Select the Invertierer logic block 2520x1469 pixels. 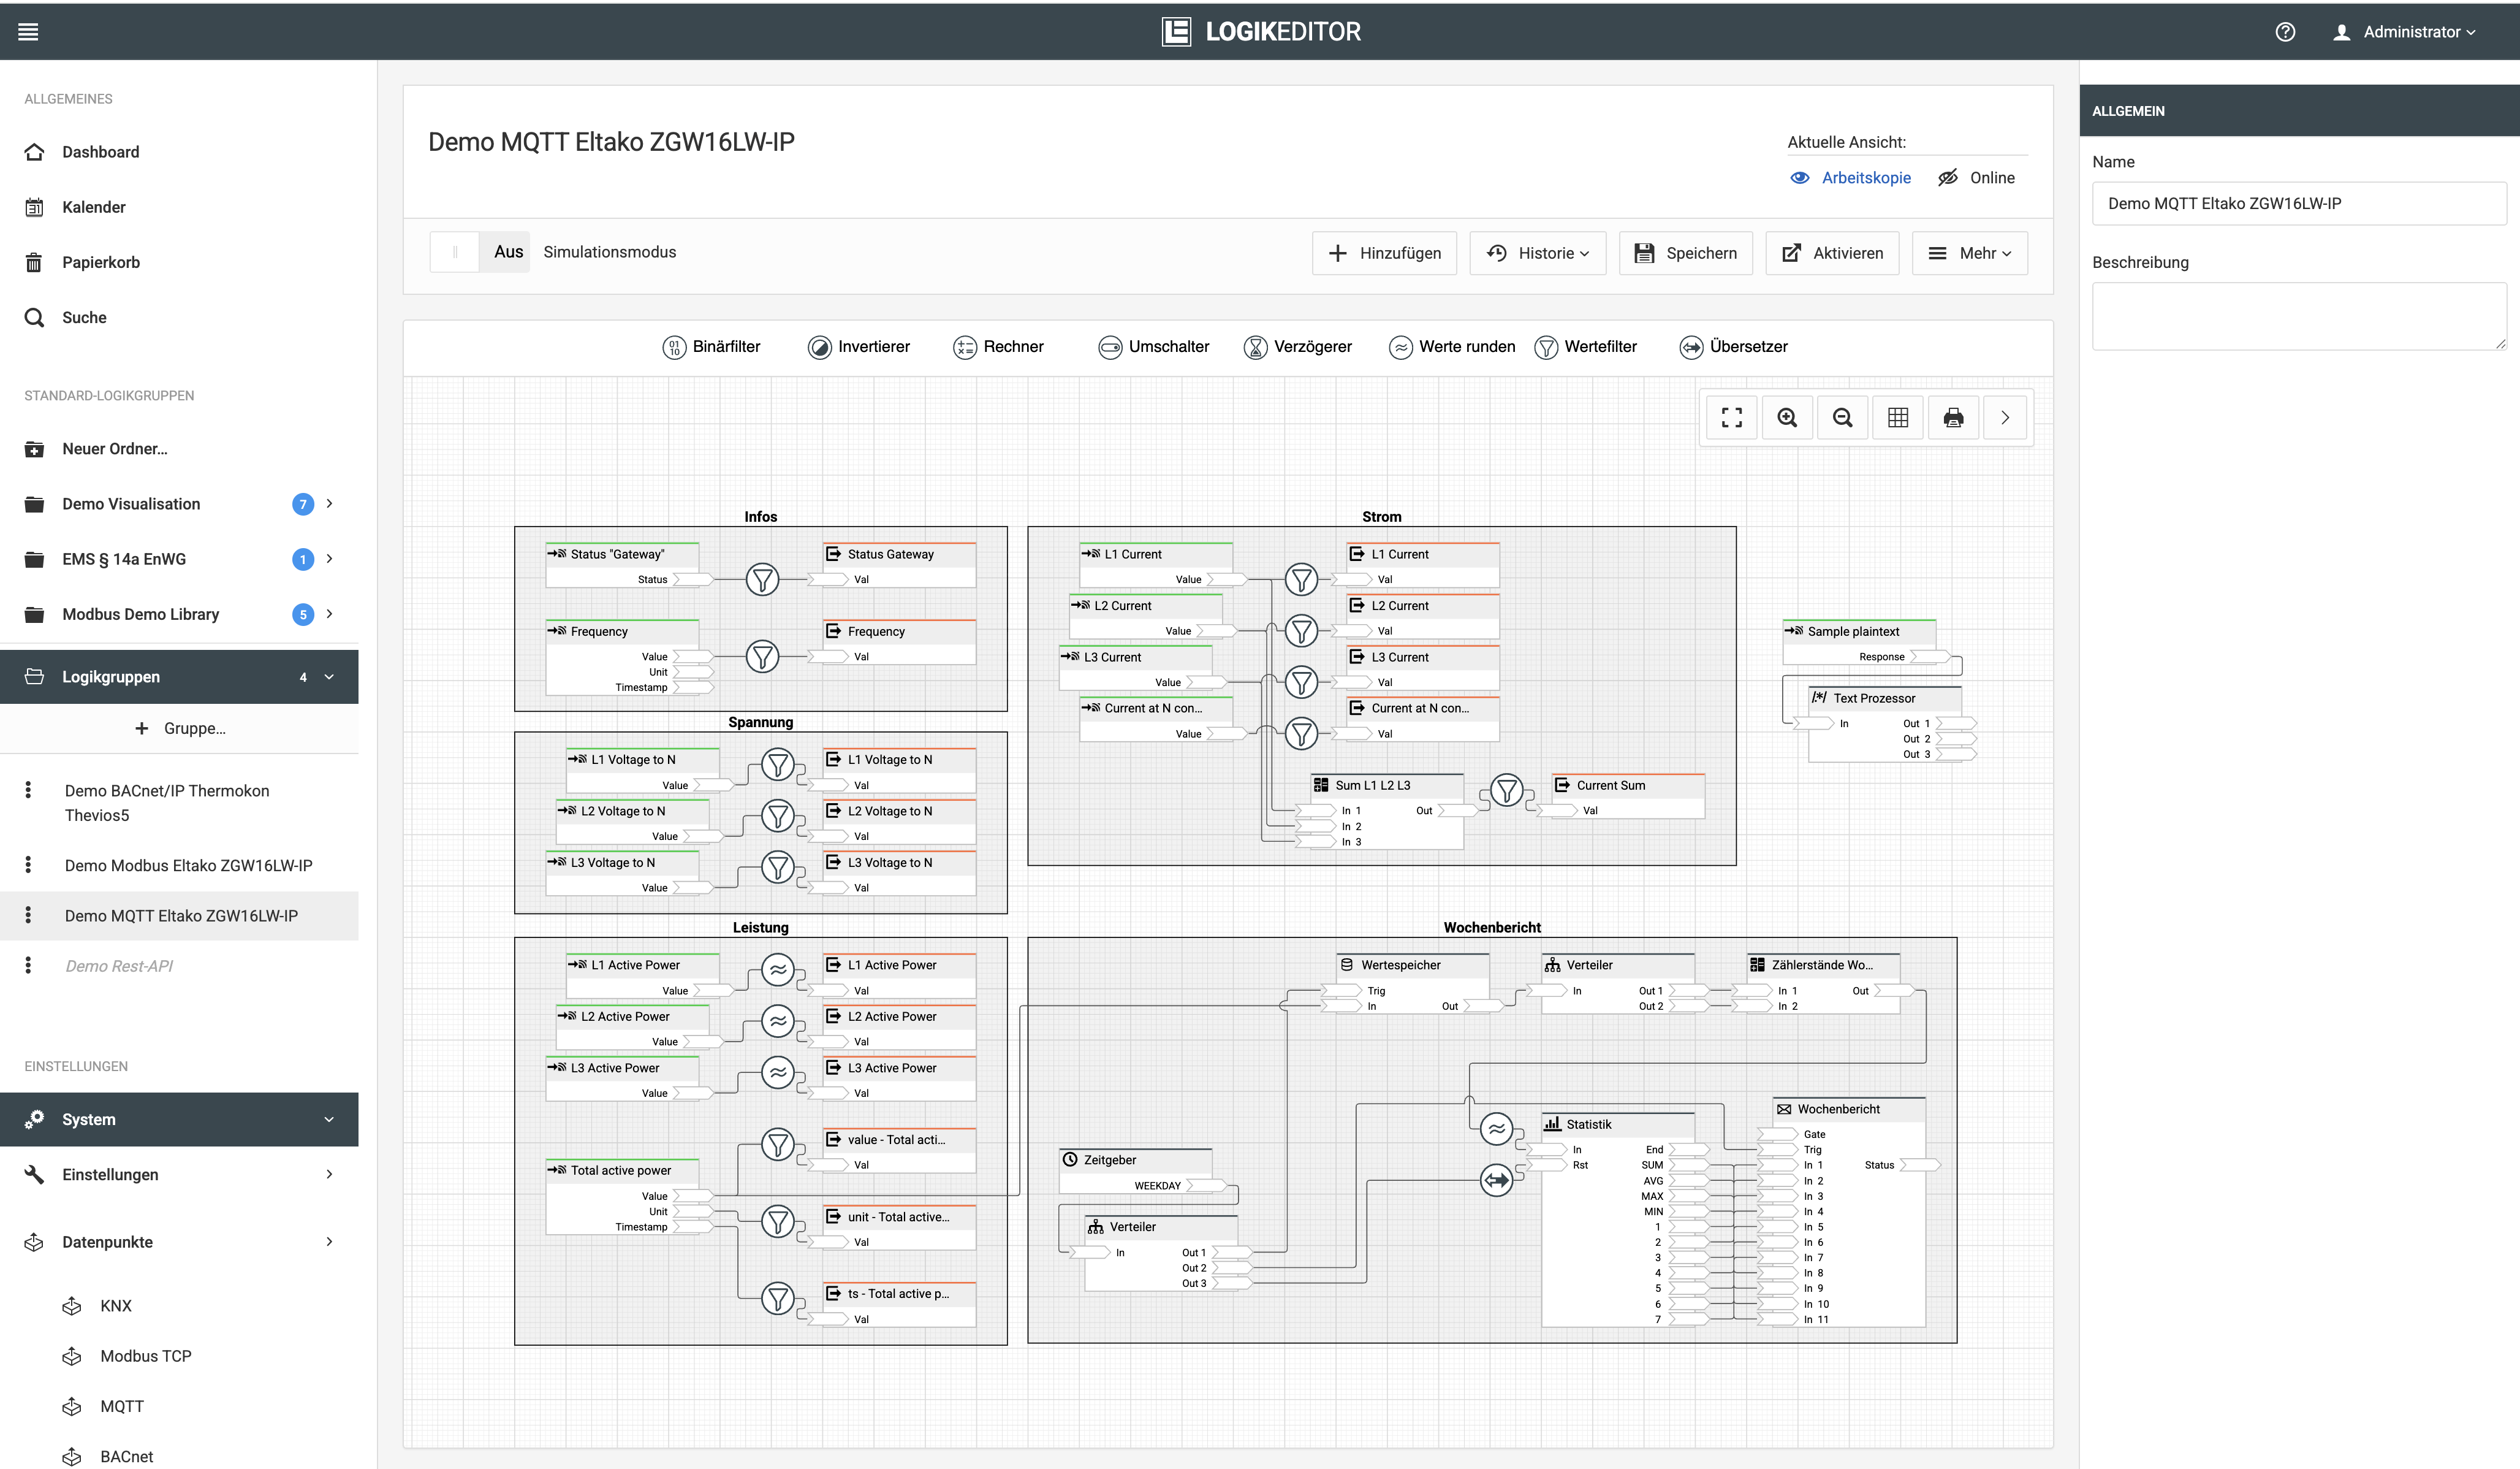(859, 346)
